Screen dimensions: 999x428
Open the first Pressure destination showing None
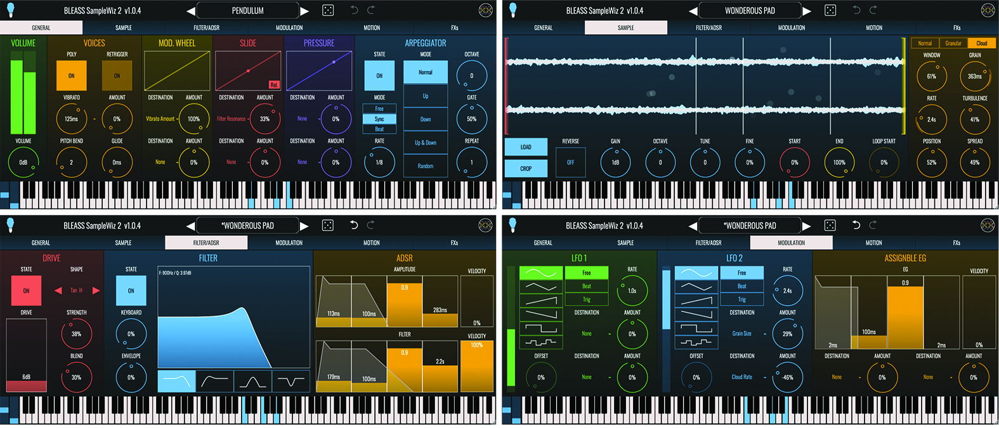(x=302, y=119)
